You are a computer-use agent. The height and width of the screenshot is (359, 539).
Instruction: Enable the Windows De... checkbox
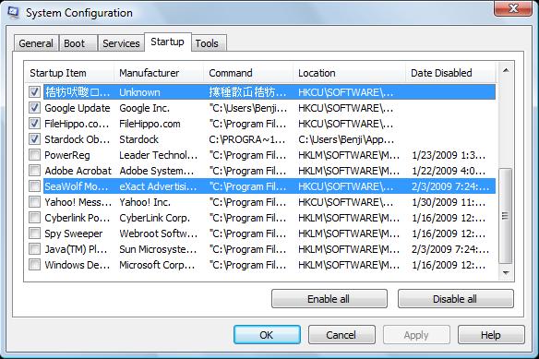click(34, 265)
